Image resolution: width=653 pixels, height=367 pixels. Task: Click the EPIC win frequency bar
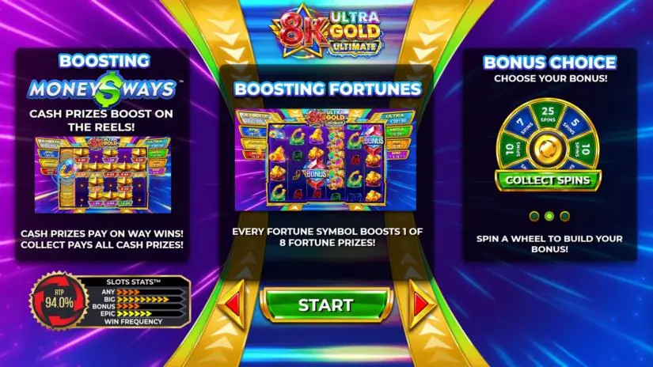(142, 313)
